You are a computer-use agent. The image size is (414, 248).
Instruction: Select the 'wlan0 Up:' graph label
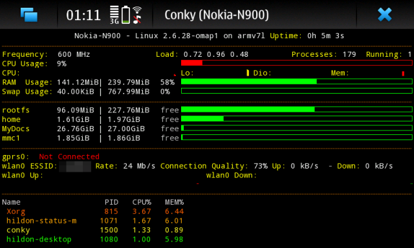(x=23, y=176)
